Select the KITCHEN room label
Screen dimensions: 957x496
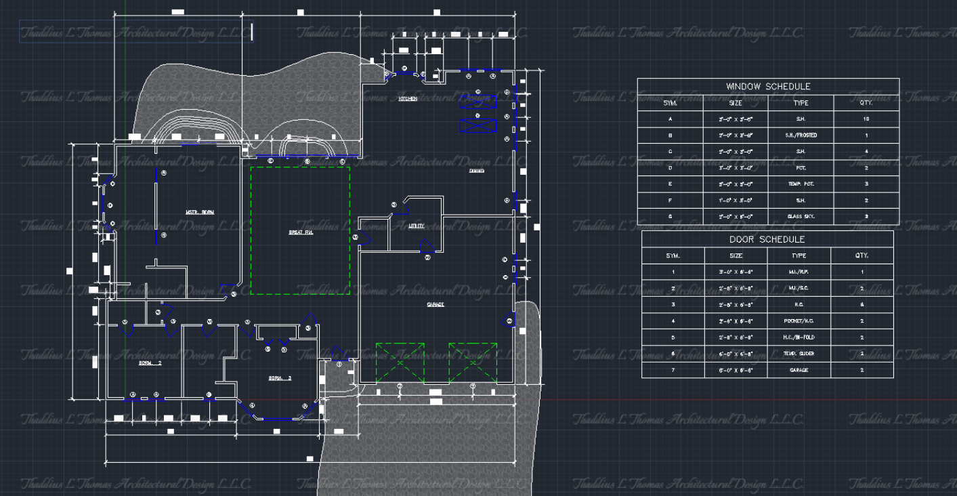(408, 99)
